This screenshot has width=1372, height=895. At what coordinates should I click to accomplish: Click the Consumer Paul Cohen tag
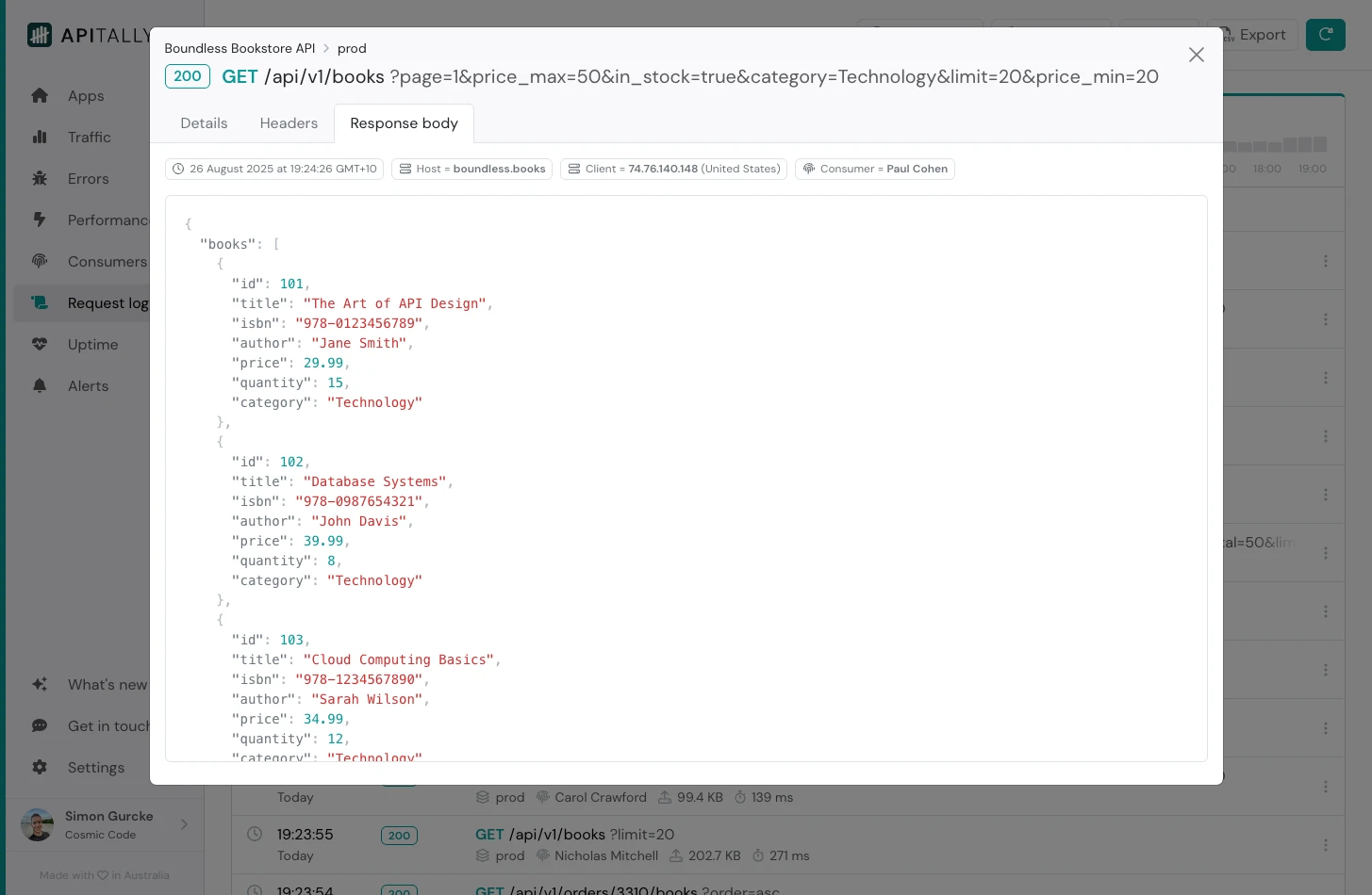tap(874, 169)
